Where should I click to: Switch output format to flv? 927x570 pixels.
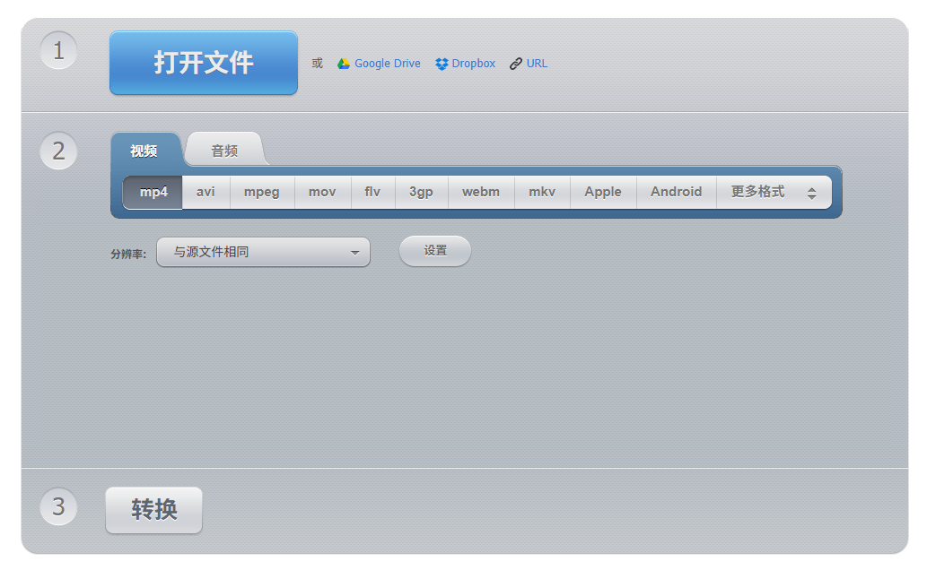tap(372, 191)
